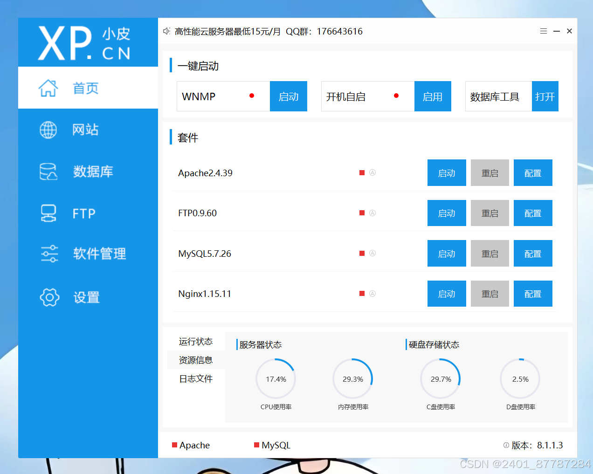Click Apache2.4.39 red status indicator
This screenshot has height=474, width=593.
(x=362, y=172)
